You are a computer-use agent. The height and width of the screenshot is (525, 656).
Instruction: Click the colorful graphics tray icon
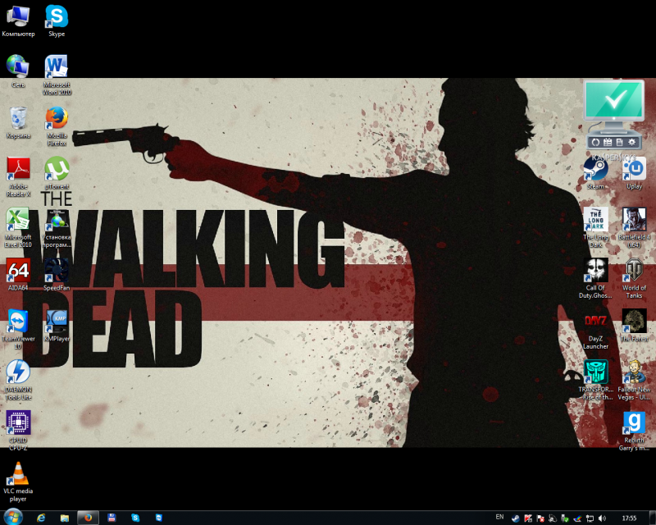click(577, 518)
